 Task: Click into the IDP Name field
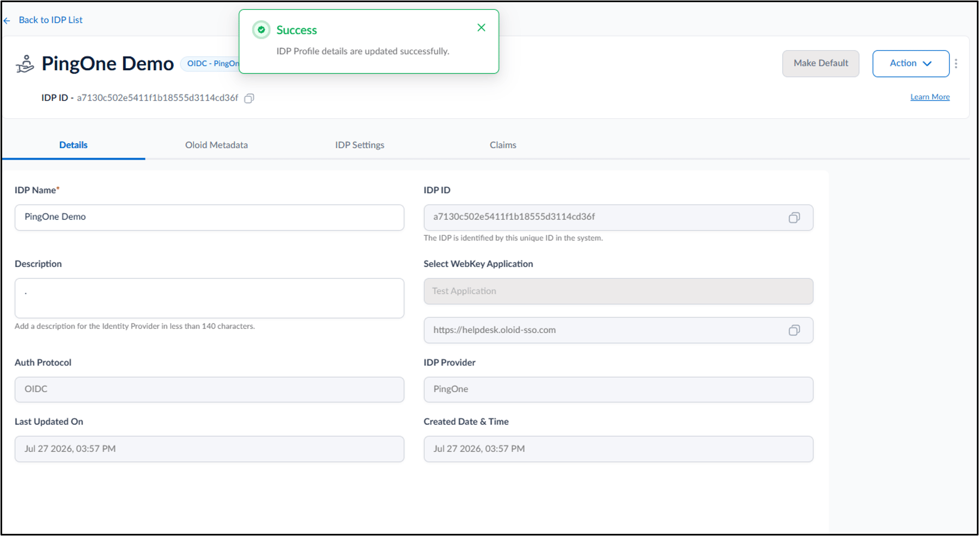[209, 217]
